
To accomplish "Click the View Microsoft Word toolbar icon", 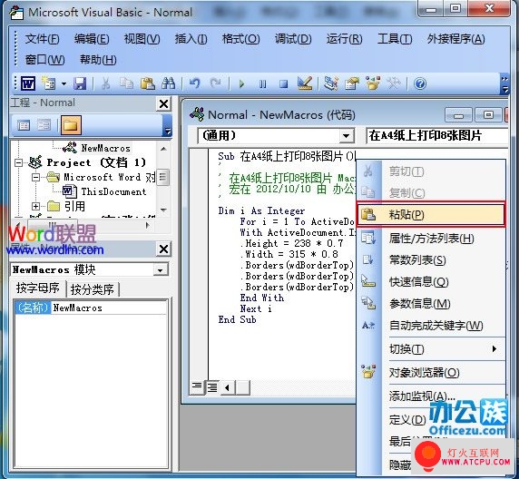I will pos(28,83).
